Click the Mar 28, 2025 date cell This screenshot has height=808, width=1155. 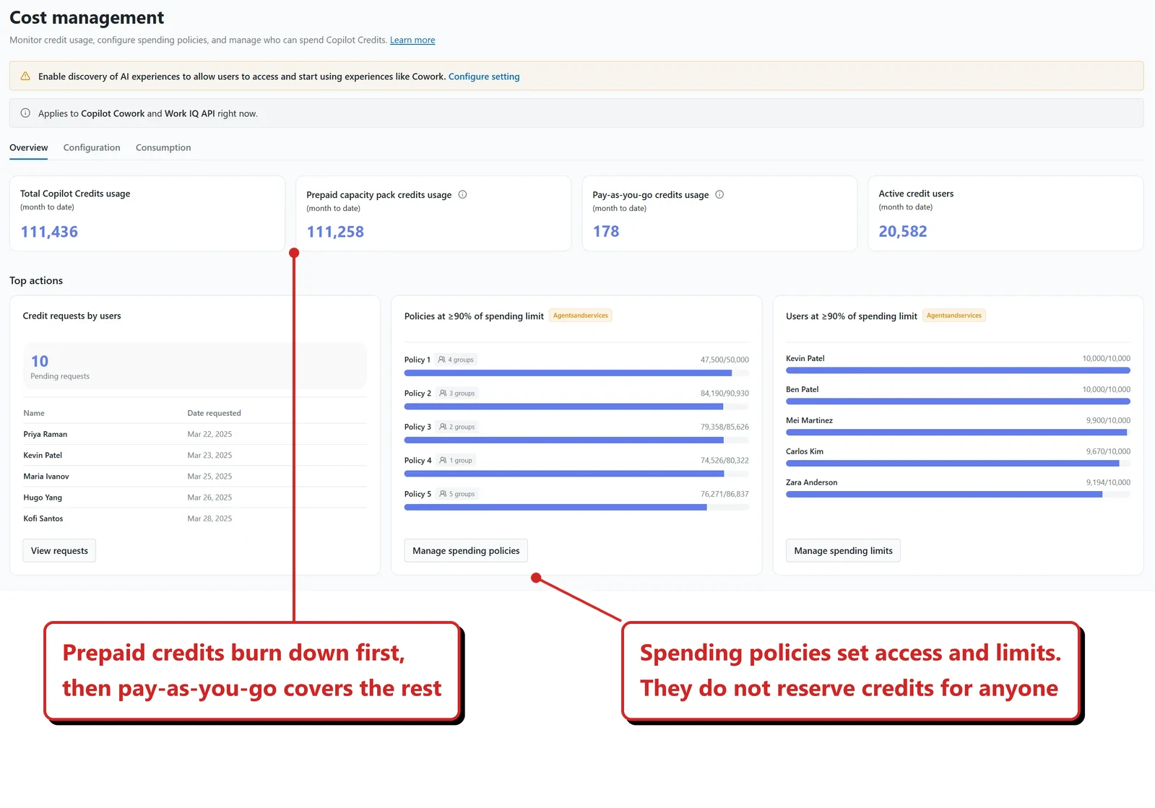click(x=209, y=518)
